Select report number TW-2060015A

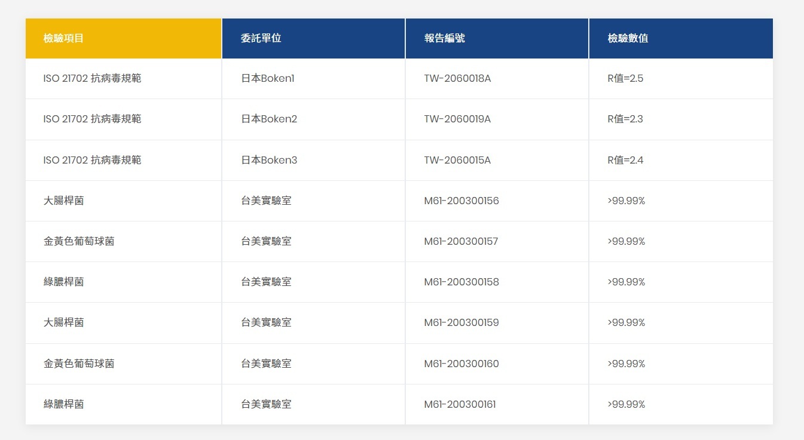[x=457, y=160]
